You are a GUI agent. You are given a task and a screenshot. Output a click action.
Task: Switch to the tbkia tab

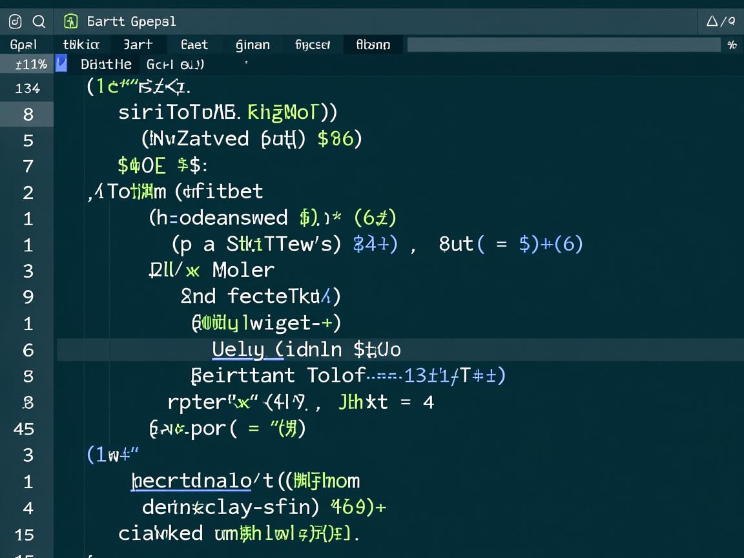81,45
